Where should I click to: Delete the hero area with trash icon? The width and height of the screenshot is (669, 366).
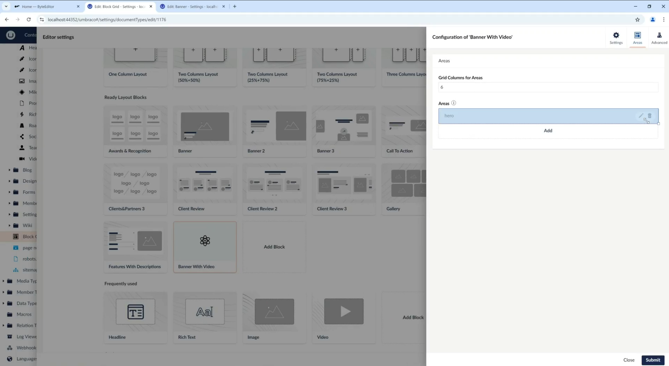point(649,116)
